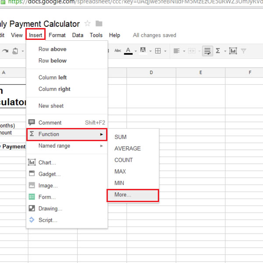
Task: Open the Format menu
Action: [x=57, y=35]
